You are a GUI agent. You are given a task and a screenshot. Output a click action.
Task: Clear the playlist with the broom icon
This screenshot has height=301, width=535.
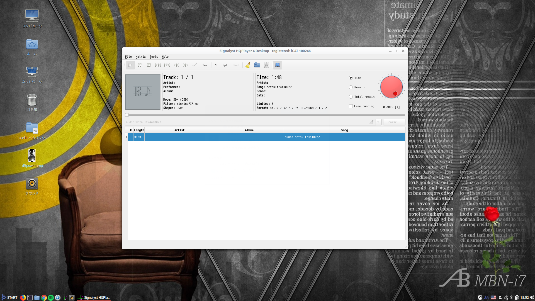(x=248, y=65)
